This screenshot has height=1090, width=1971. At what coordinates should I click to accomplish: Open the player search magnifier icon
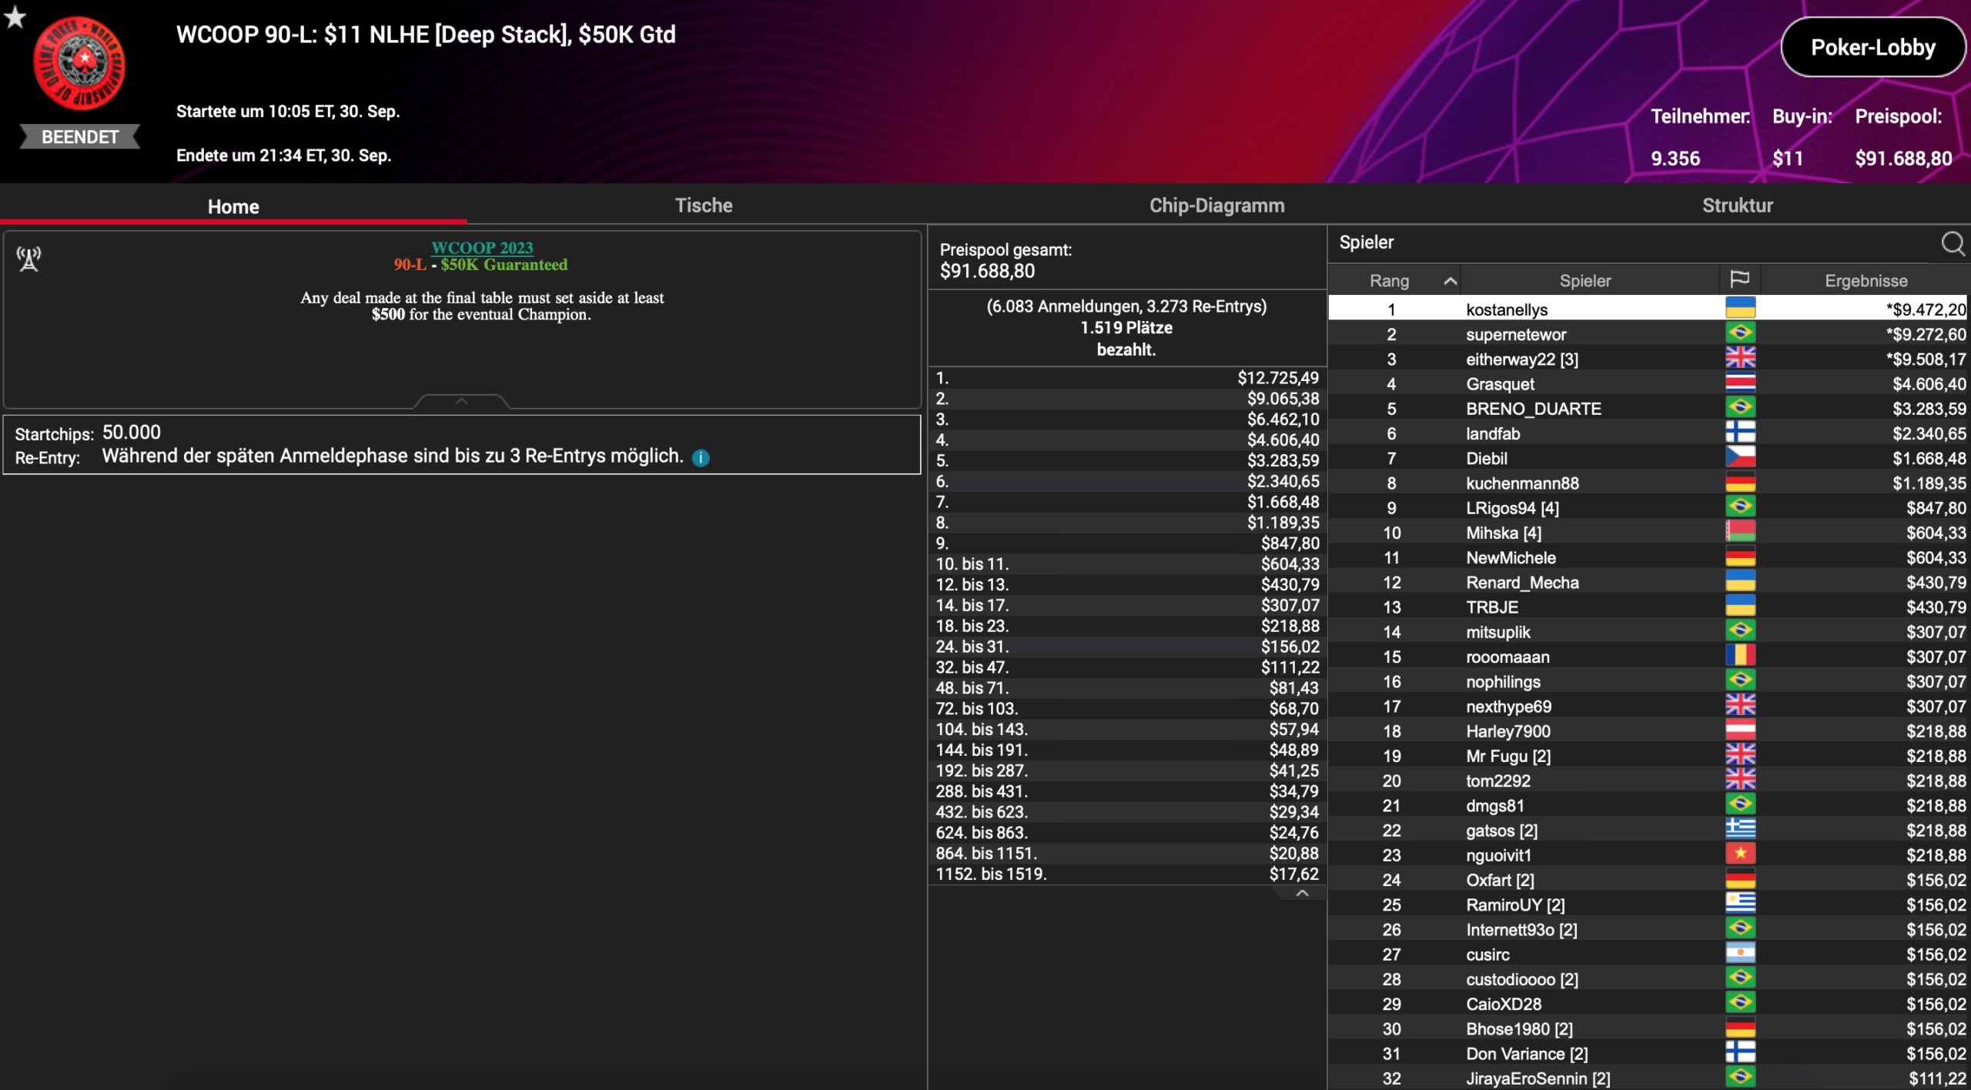pos(1953,243)
